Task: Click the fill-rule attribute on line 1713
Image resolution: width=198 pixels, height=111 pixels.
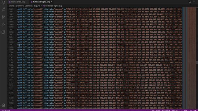Action: (33, 85)
